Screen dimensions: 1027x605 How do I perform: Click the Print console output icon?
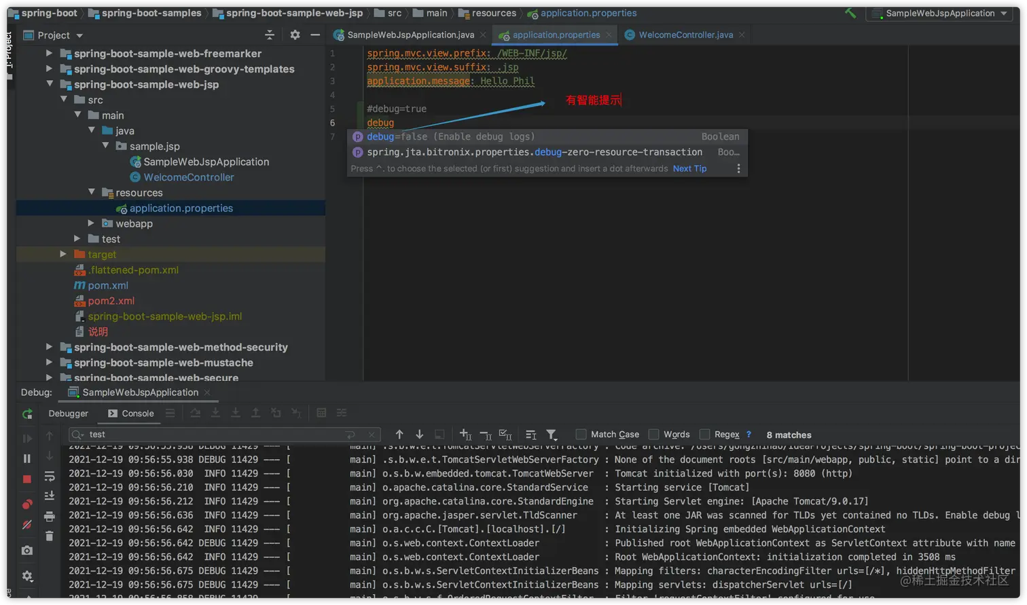(50, 515)
